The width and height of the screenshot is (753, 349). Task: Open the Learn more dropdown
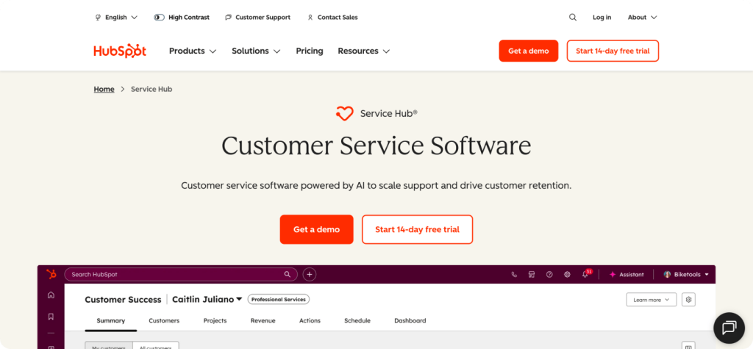[x=652, y=300]
